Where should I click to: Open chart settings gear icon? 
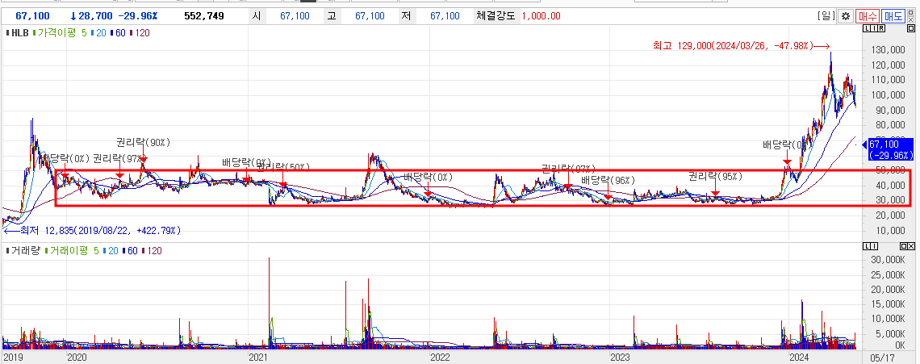click(x=846, y=16)
